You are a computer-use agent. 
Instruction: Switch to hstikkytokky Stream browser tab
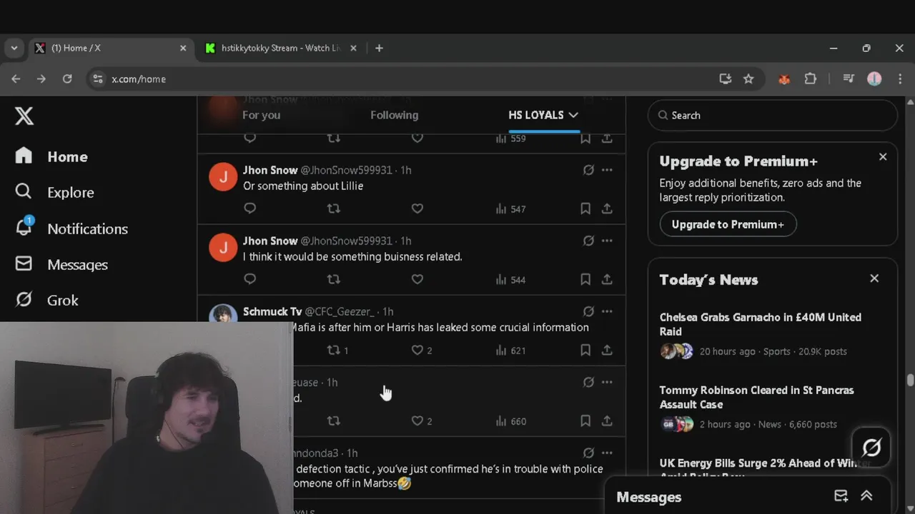coord(280,48)
